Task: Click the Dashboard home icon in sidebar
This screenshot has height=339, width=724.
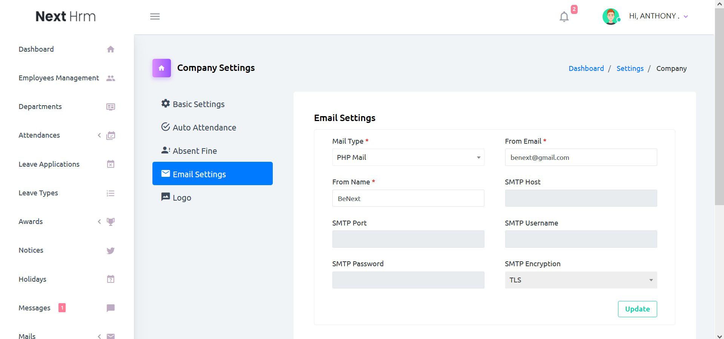Action: click(x=111, y=49)
